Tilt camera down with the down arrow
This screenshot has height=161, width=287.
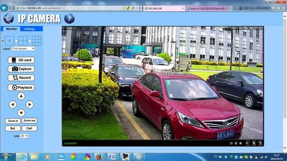[21, 113]
